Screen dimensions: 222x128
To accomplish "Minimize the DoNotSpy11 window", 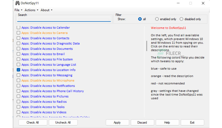I will click(178, 3).
